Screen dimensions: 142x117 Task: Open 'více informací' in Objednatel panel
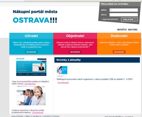coord(75,52)
